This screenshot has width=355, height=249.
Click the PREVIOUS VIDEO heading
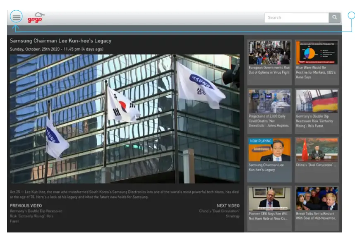click(26, 206)
